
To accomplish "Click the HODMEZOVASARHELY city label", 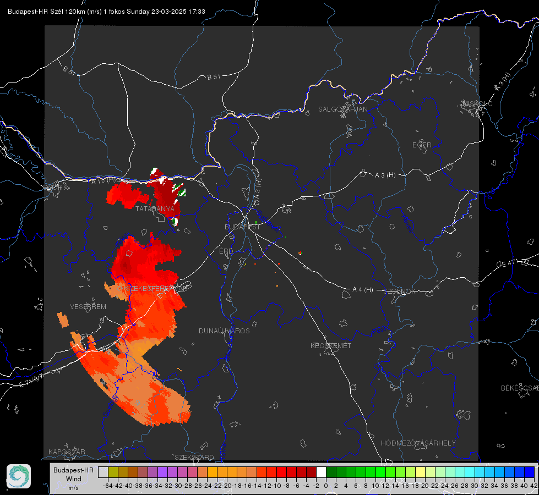I will (418, 443).
